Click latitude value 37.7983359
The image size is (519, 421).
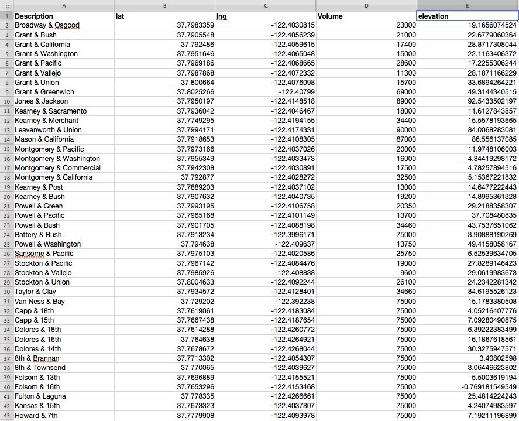click(164, 25)
